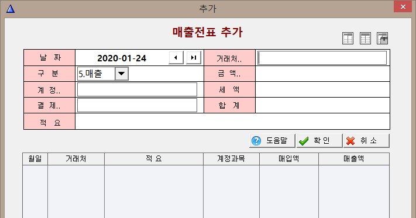
Task: Click the 계정 input field
Action: (137, 89)
